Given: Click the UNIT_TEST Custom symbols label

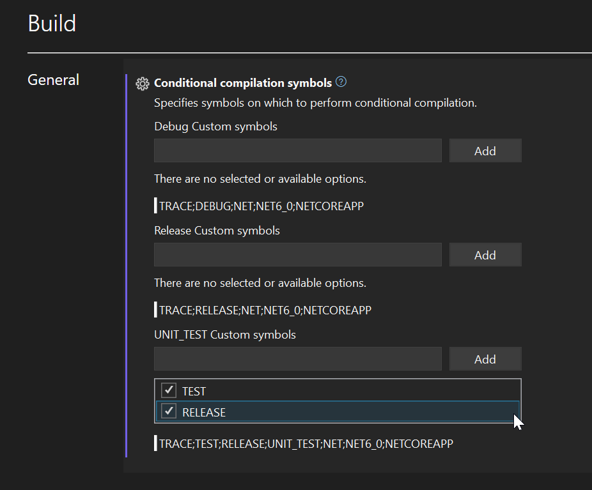Looking at the screenshot, I should coord(224,335).
